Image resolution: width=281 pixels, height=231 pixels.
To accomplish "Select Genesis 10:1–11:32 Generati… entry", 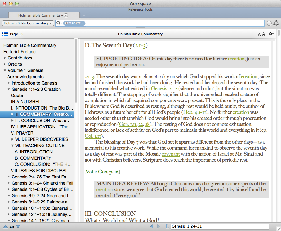I will (42, 208).
